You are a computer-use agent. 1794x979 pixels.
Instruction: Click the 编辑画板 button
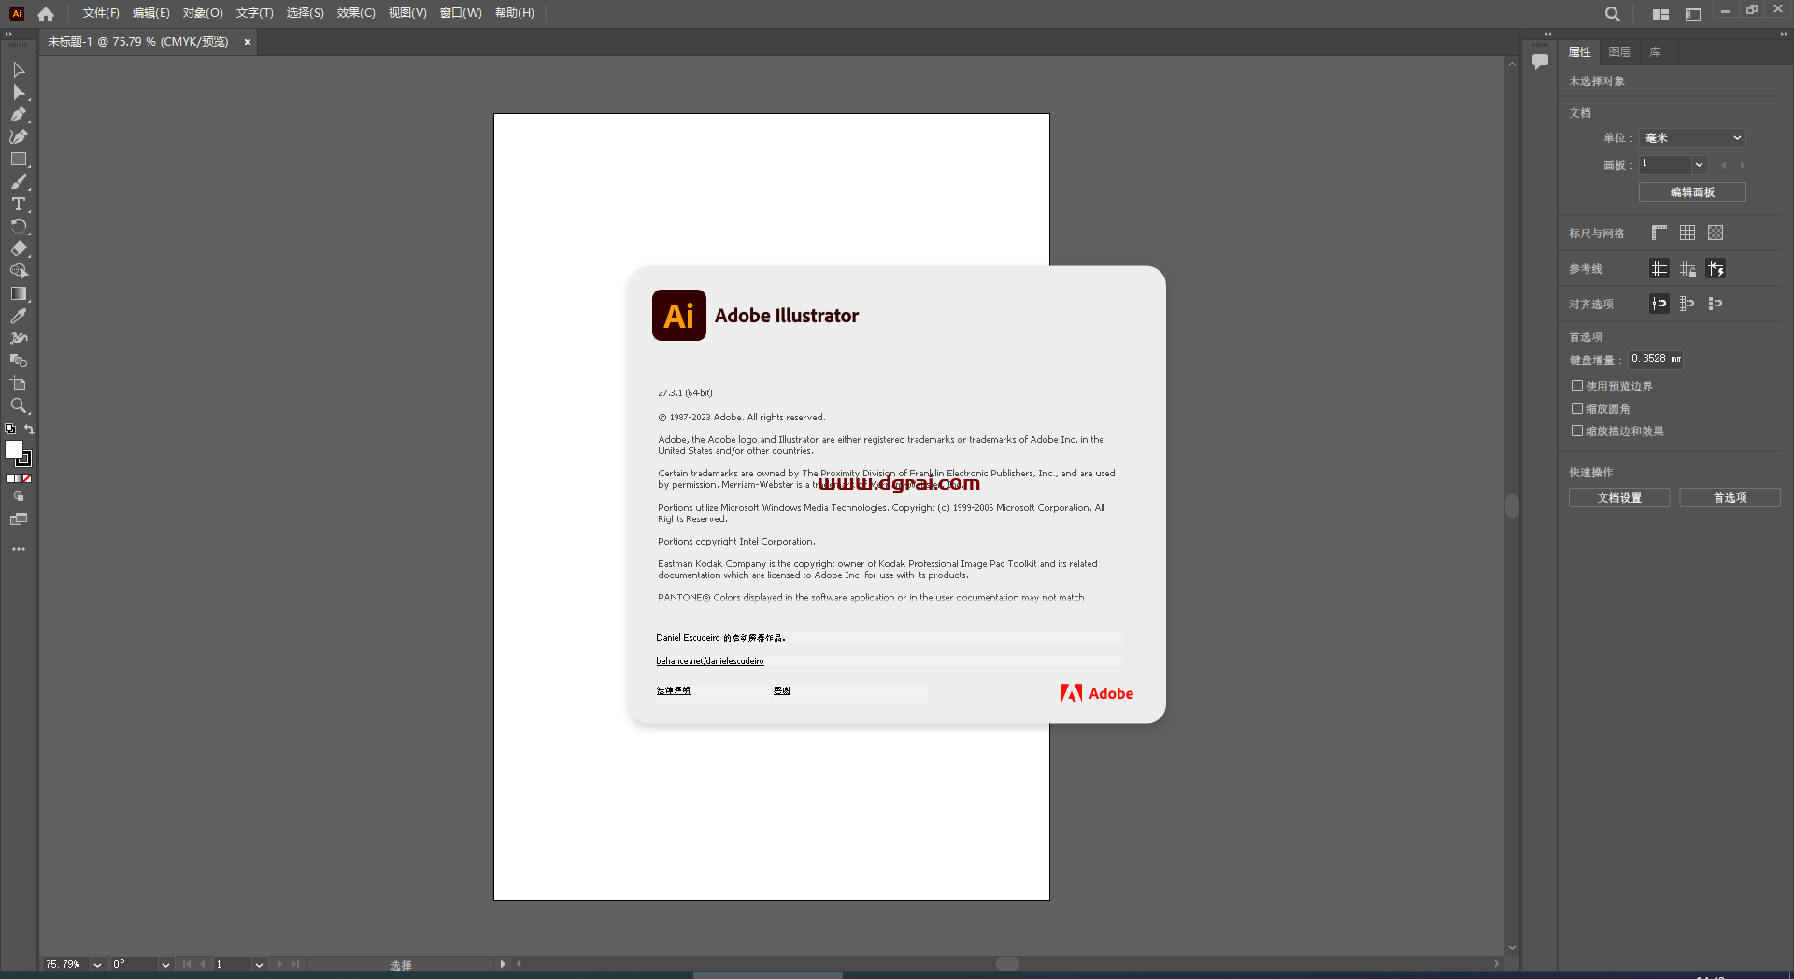pyautogui.click(x=1692, y=192)
